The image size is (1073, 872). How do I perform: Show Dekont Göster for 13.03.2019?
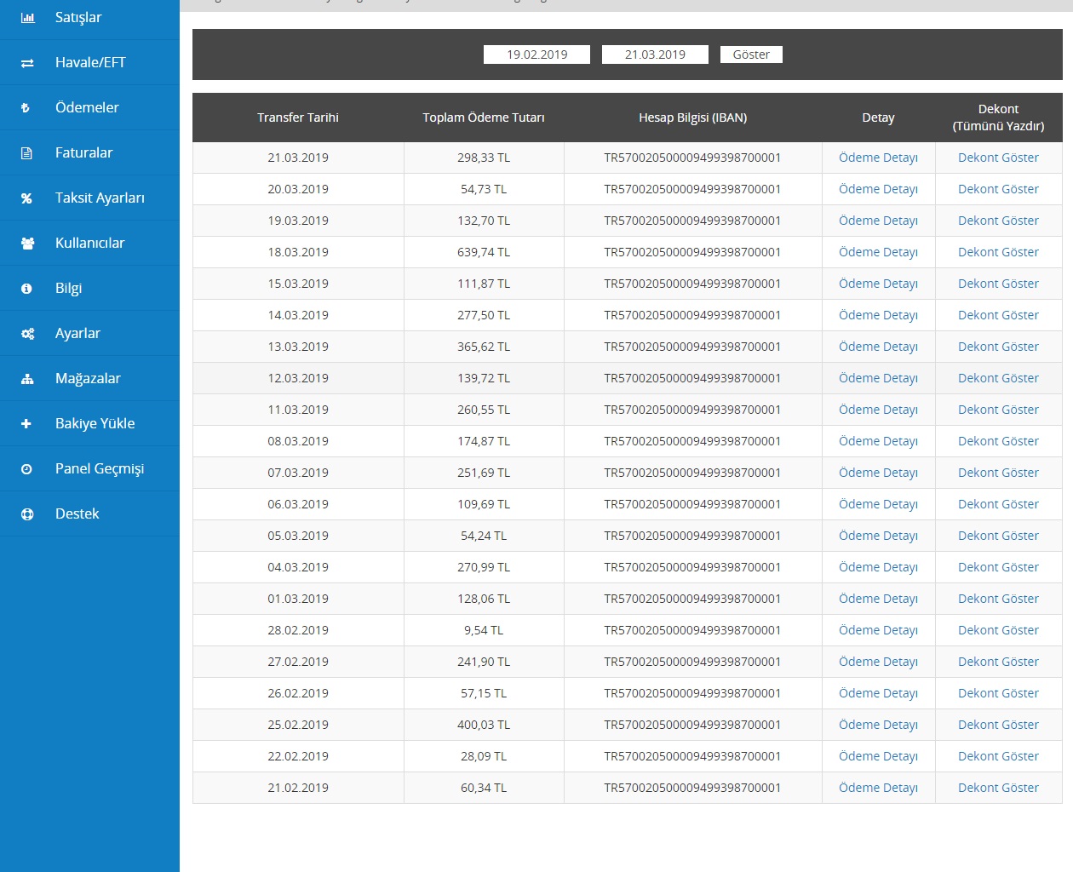(998, 347)
